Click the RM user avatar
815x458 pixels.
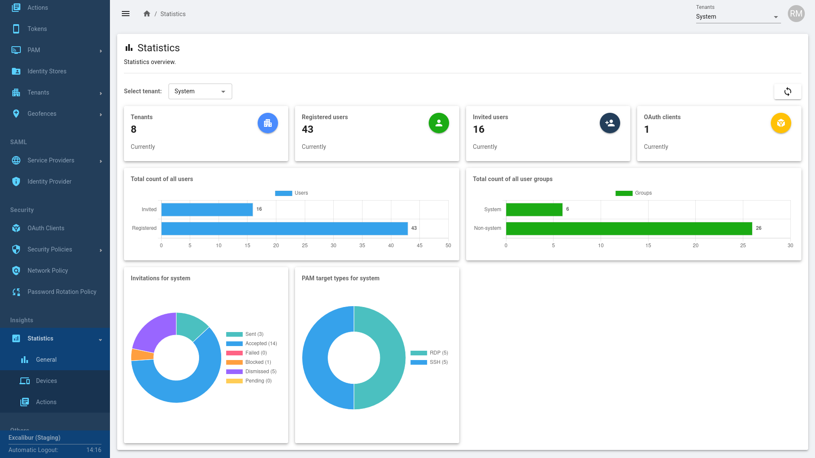tap(796, 14)
